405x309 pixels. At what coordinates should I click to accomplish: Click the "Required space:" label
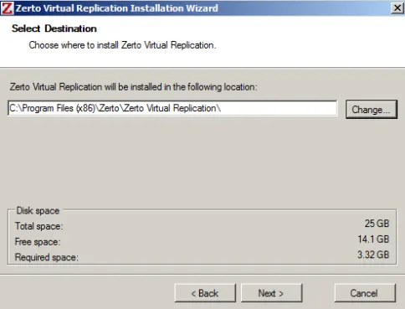pos(47,257)
